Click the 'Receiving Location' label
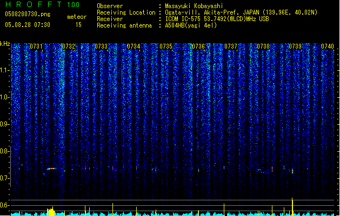Viewport: 340px width, 216px height. tap(126, 12)
